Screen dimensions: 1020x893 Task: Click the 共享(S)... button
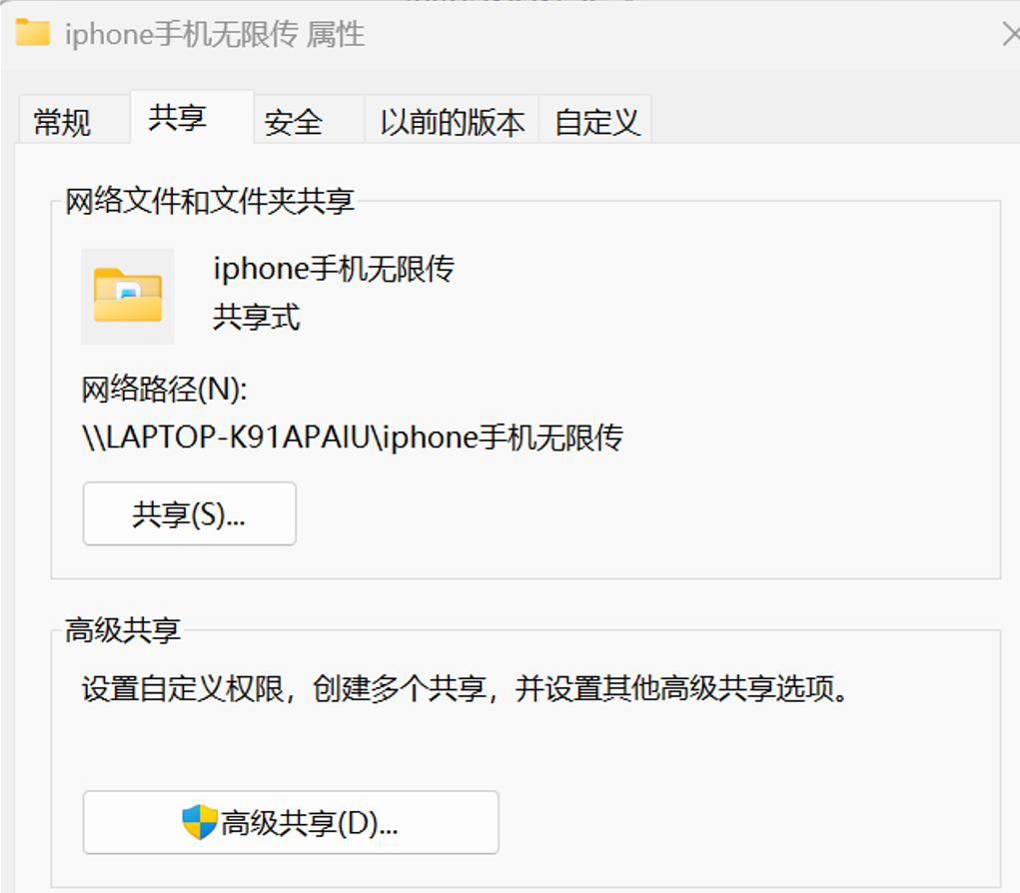point(189,513)
